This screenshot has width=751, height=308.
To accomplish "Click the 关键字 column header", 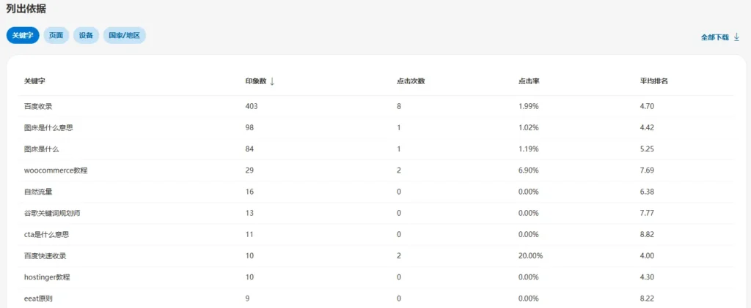I will [x=35, y=81].
